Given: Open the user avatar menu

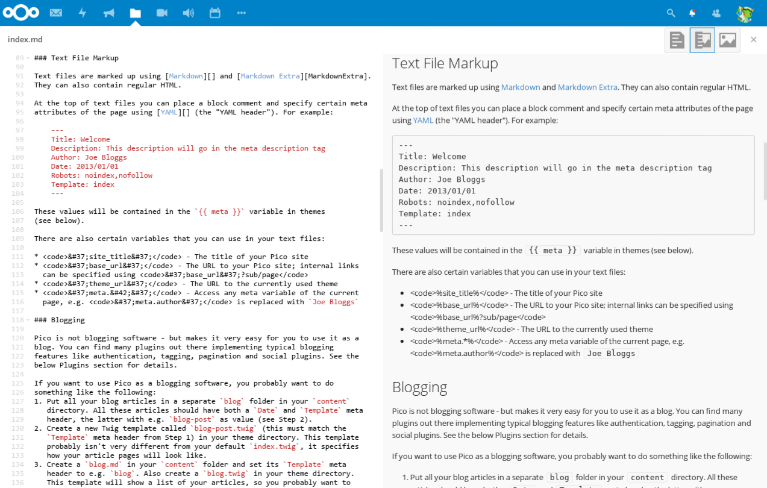Looking at the screenshot, I should pos(745,13).
